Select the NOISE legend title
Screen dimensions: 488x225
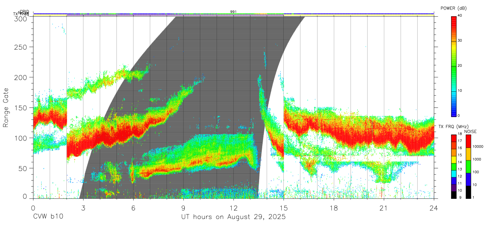tap(470, 131)
